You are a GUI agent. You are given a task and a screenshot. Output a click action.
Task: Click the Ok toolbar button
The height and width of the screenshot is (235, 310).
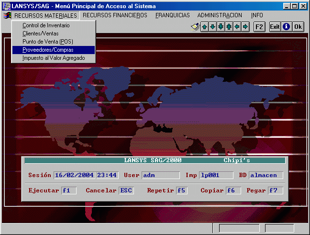click(298, 27)
